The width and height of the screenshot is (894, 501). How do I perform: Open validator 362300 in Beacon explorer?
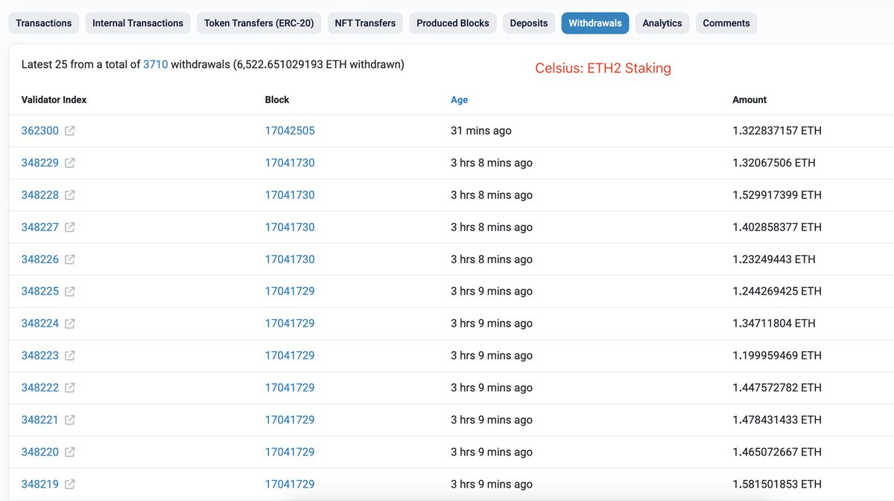point(71,130)
